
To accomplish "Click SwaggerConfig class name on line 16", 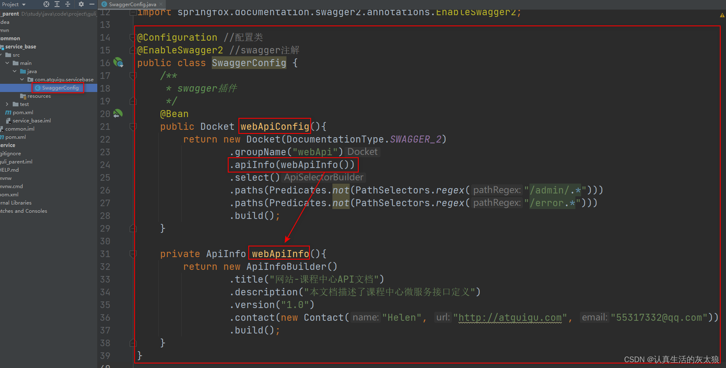I will pos(249,63).
